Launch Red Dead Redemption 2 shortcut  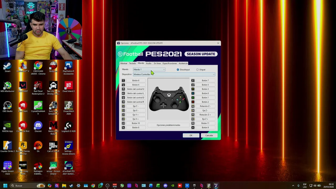[38, 88]
